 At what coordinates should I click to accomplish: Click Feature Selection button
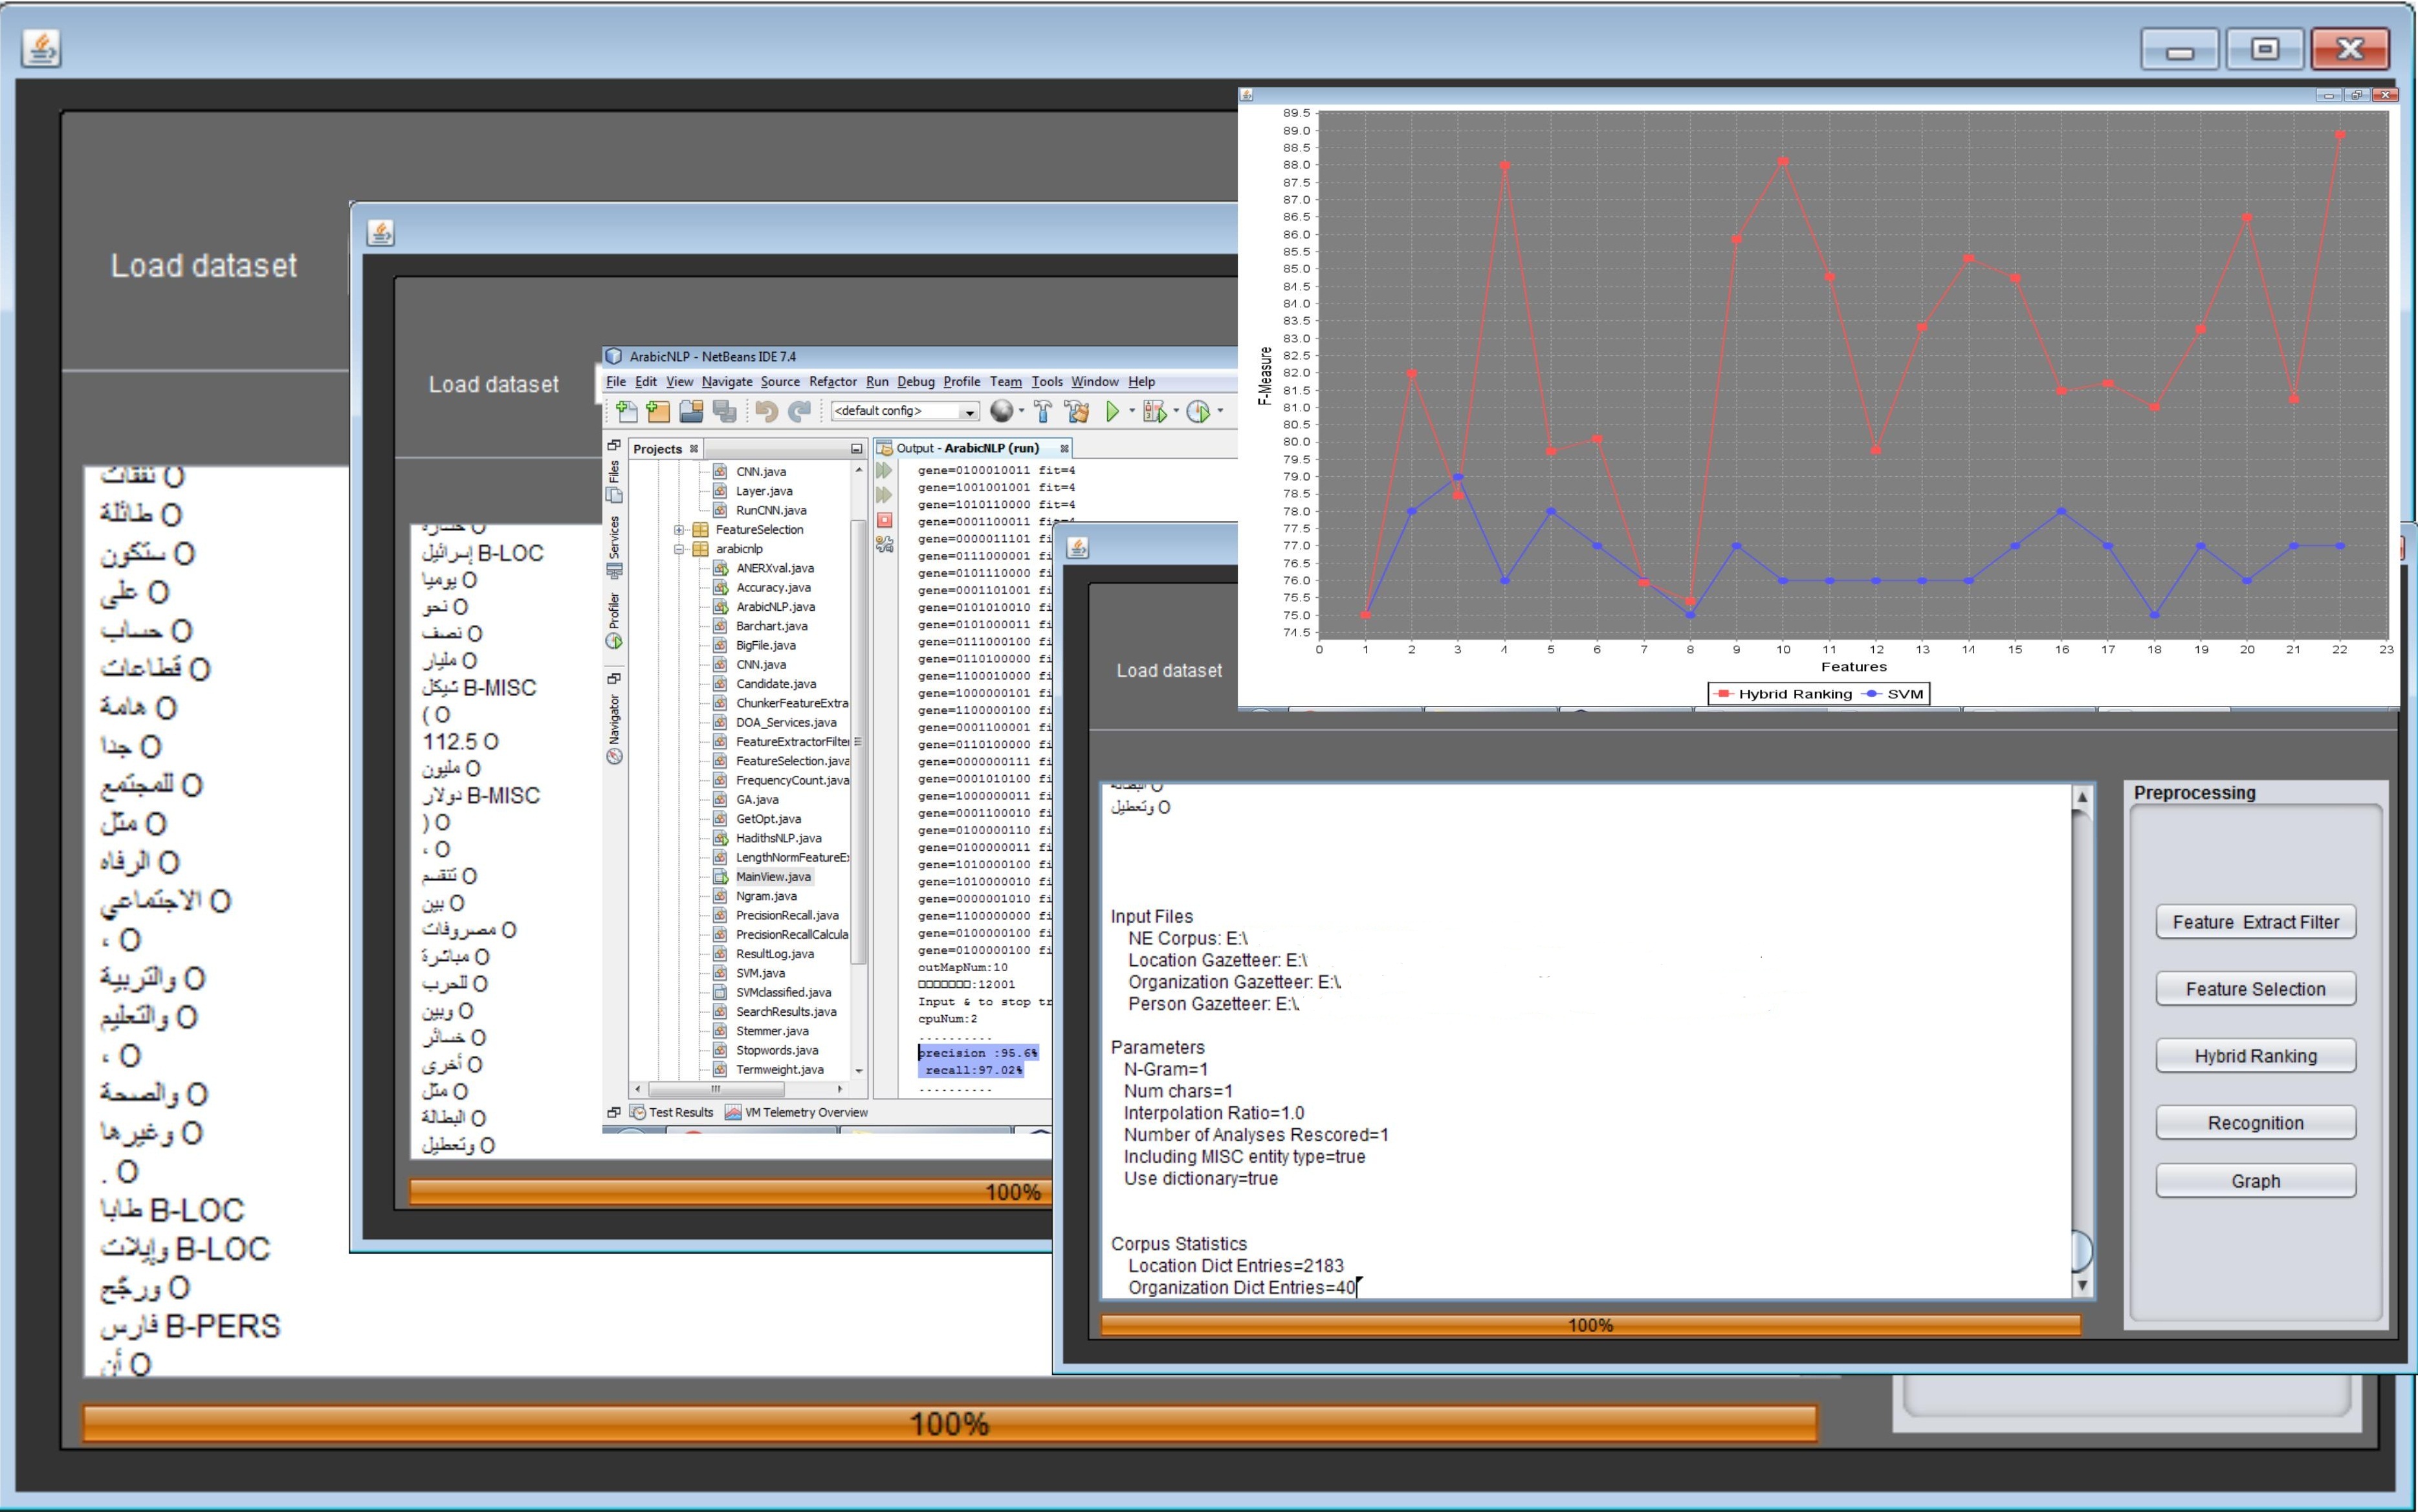[2255, 989]
